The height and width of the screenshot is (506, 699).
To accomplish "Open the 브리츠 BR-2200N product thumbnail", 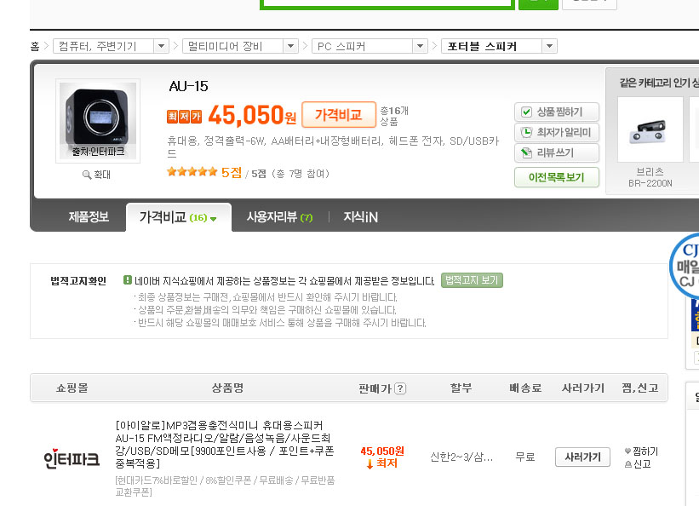I will pyautogui.click(x=650, y=129).
